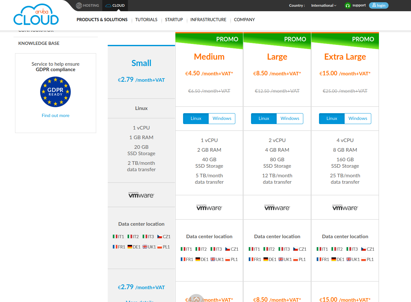Click the VMware logo in Small plan

coord(141,195)
